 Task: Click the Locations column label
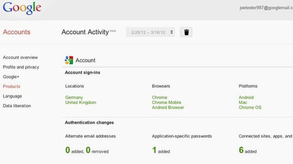coord(74,86)
